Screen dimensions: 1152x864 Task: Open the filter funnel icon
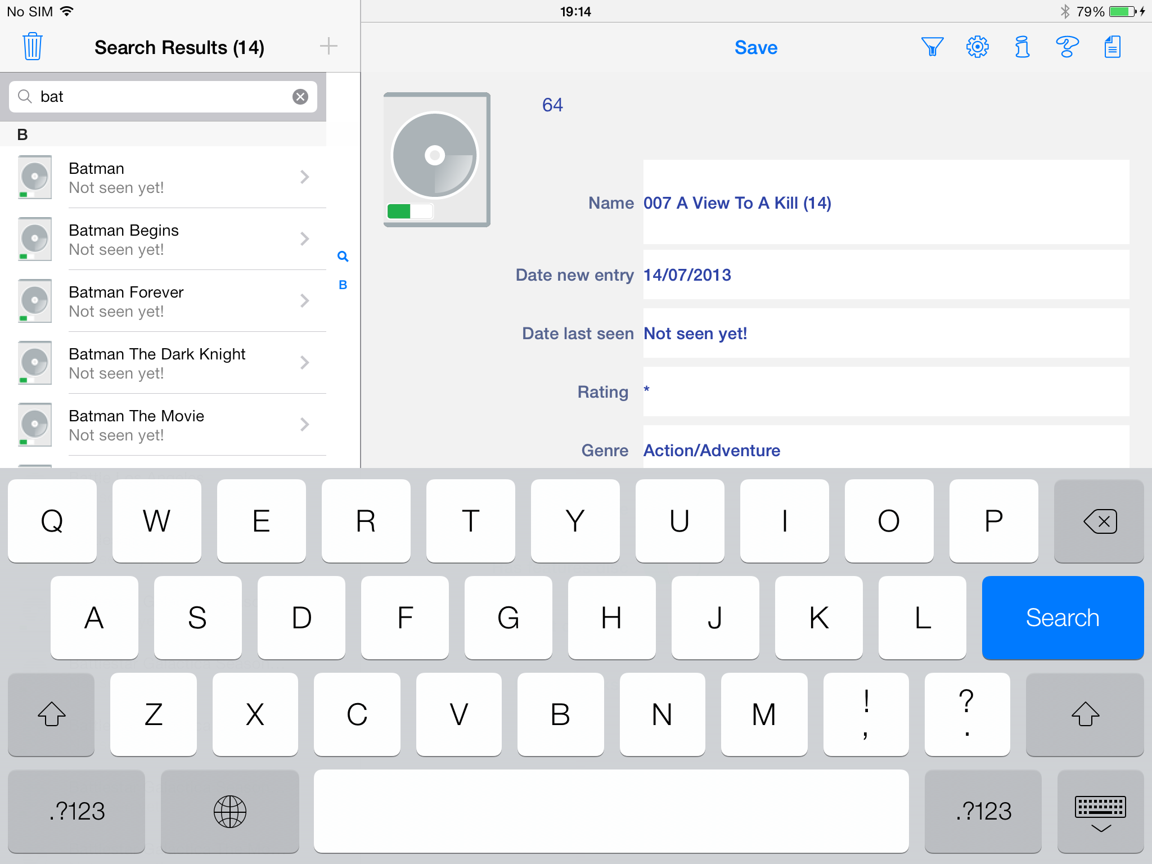(x=932, y=47)
